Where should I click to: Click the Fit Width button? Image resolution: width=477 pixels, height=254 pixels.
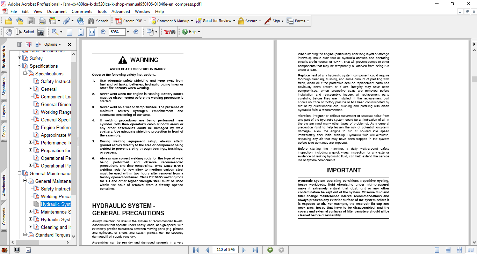[x=92, y=32]
